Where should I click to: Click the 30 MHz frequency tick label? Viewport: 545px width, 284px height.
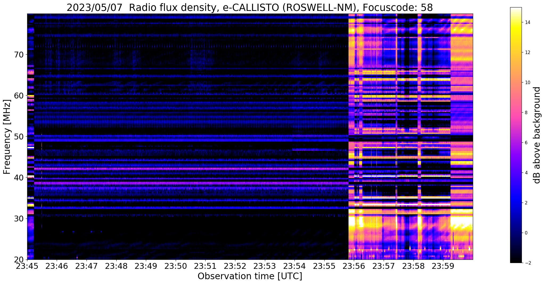[19, 219]
